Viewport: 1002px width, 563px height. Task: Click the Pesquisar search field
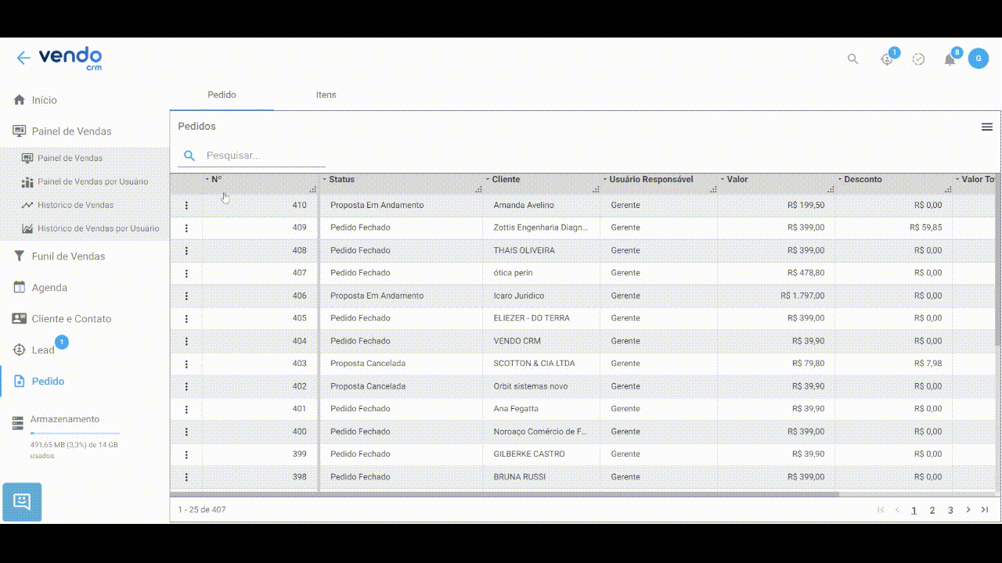point(263,156)
